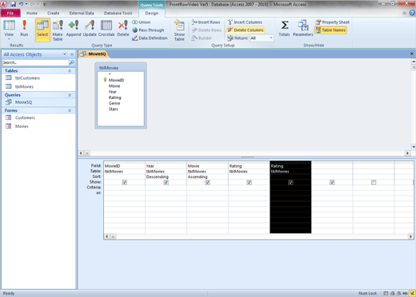The image size is (416, 297).
Task: Uncheck Show box for Year column
Action: 166,182
